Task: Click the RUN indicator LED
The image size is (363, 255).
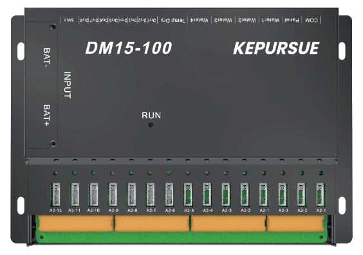Action: coord(151,125)
